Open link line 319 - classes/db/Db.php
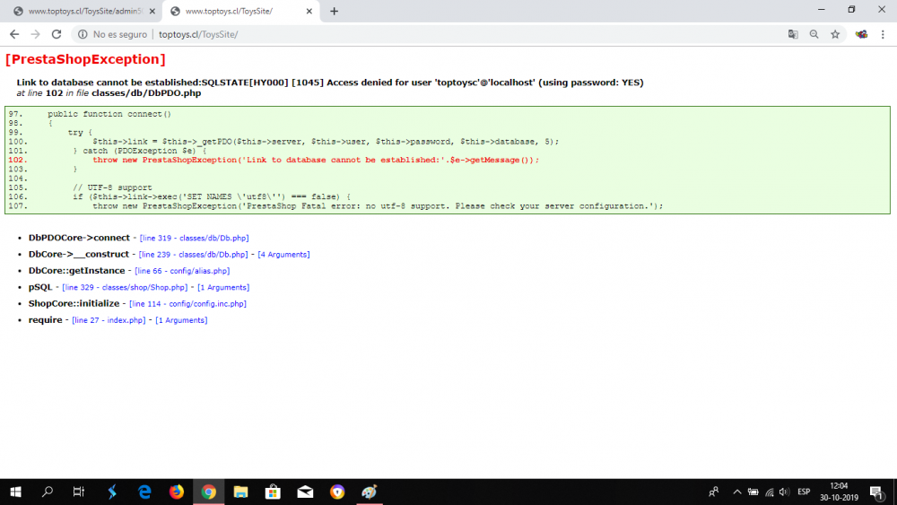 pos(194,238)
